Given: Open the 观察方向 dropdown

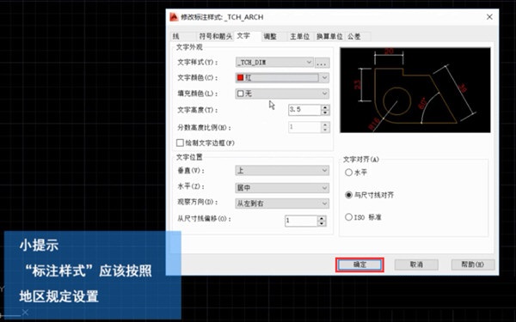Looking at the screenshot, I should point(282,204).
